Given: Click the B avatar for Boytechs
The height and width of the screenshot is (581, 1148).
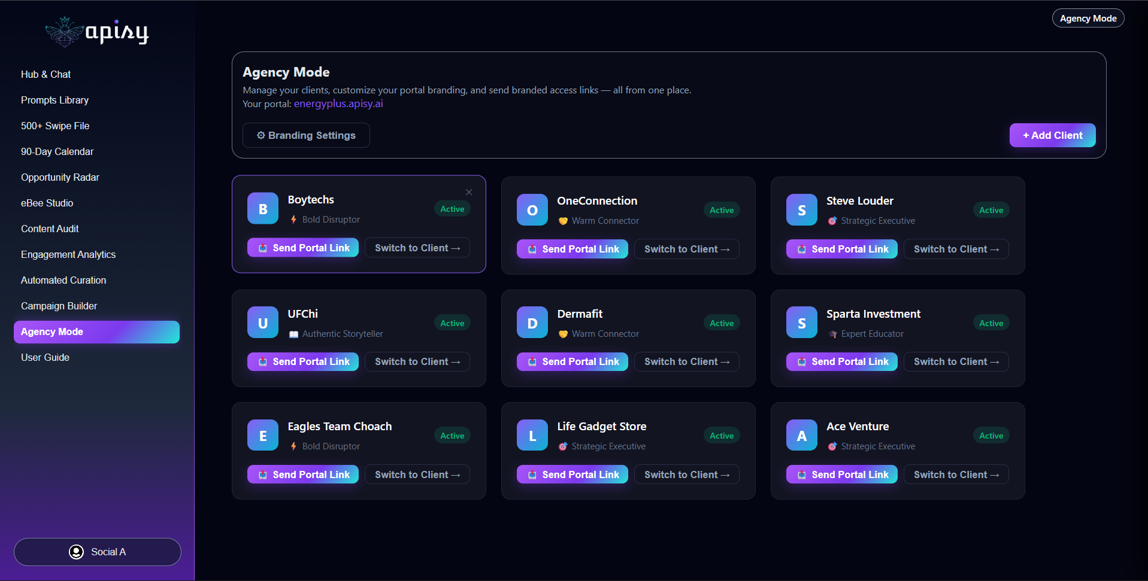Looking at the screenshot, I should coord(263,208).
